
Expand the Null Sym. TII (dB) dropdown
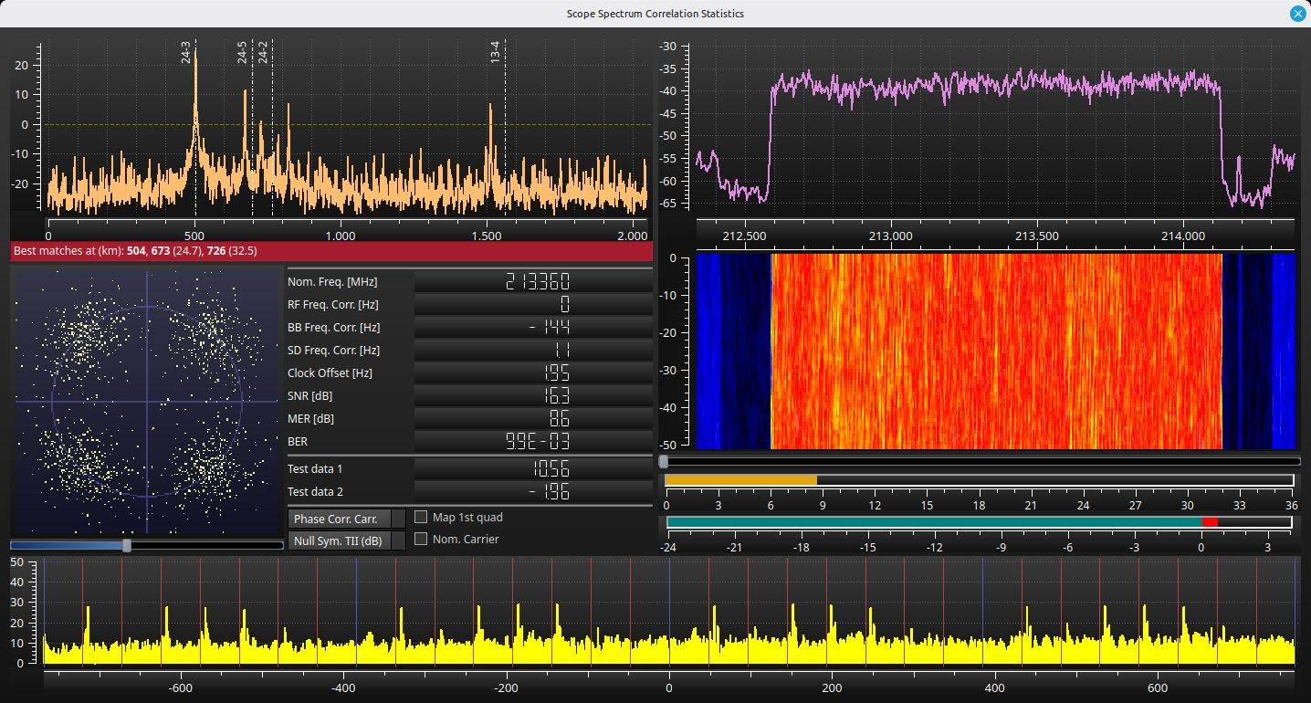pos(347,541)
